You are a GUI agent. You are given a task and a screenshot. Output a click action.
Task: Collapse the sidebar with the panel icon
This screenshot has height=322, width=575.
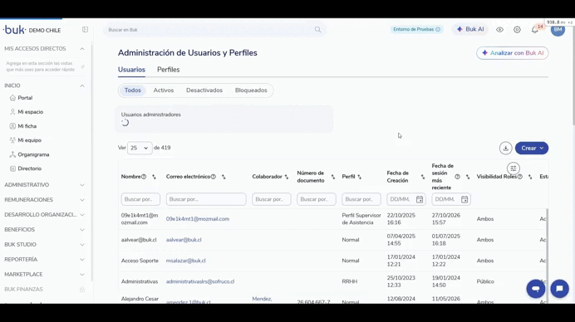pos(85,30)
